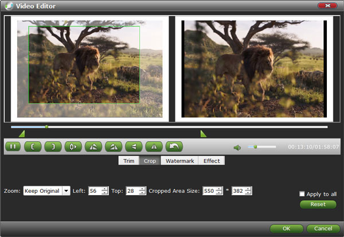Rotate the video clockwise

click(114, 146)
